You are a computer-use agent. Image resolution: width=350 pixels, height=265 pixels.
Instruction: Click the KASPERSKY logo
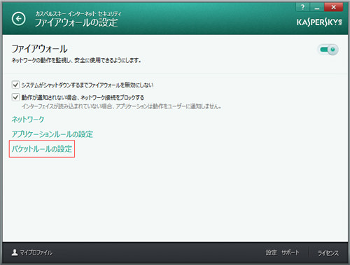tap(319, 22)
